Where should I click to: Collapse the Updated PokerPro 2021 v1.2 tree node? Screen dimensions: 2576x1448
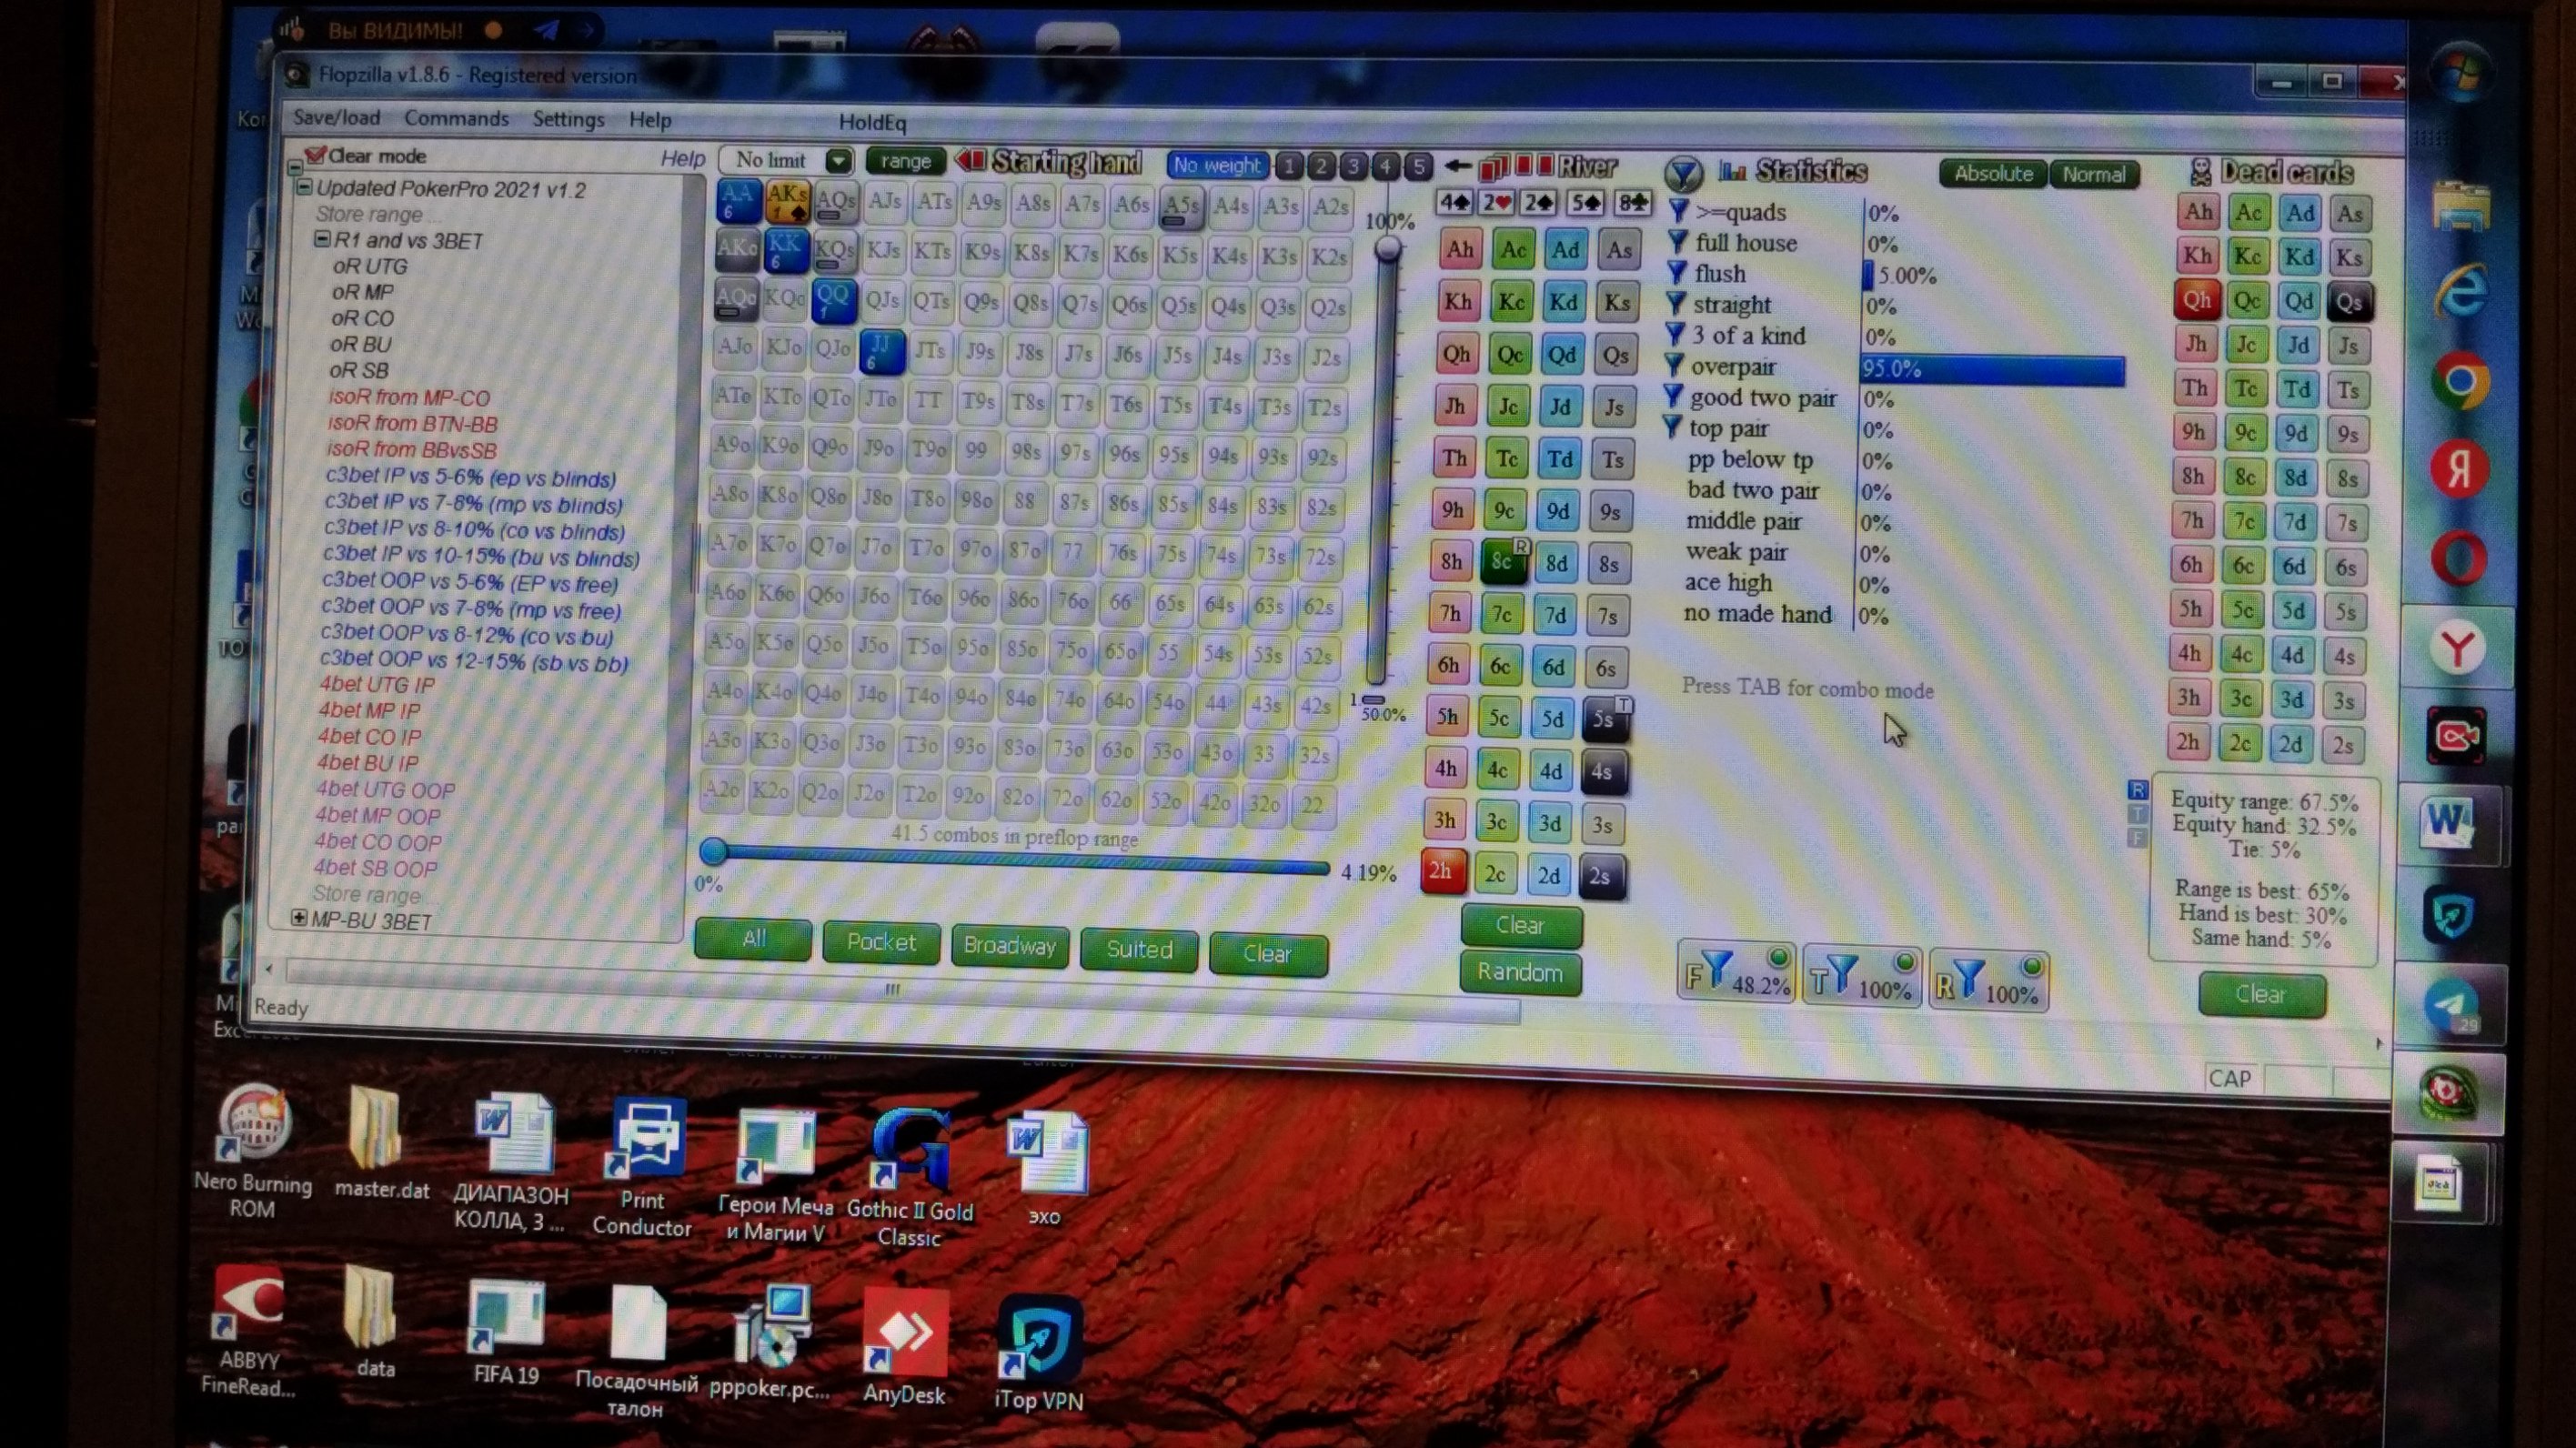pos(304,187)
